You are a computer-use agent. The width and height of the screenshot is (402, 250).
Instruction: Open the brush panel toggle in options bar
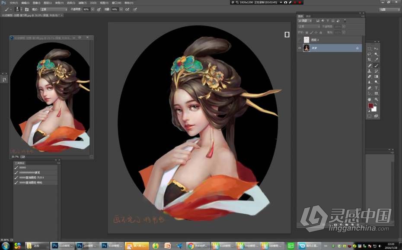[27, 9]
